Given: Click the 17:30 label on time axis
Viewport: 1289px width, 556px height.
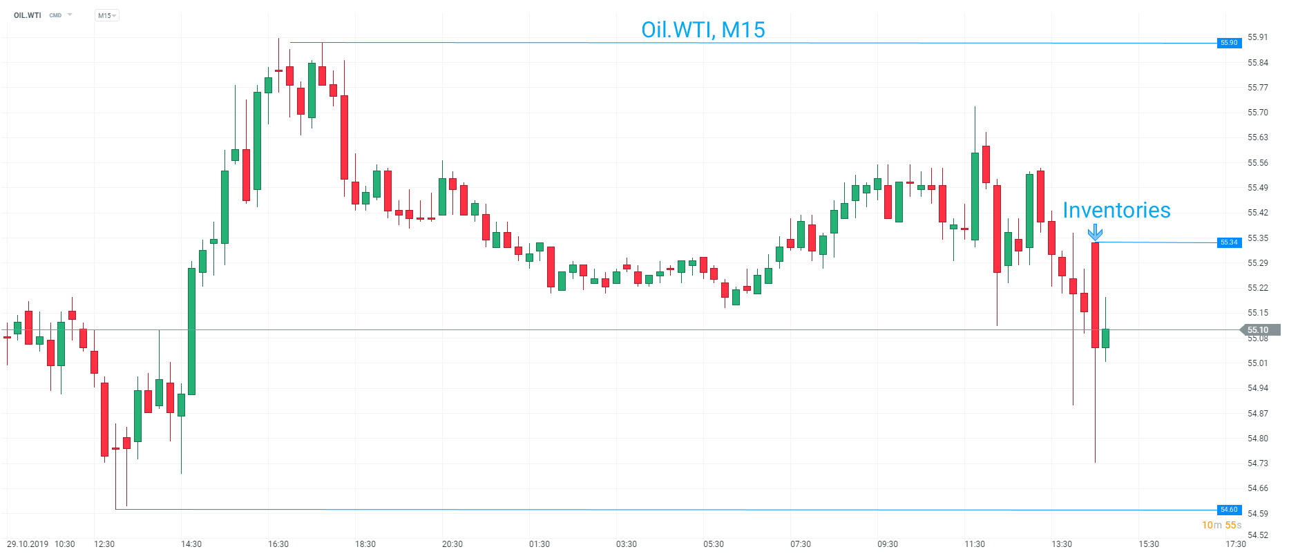Looking at the screenshot, I should click(1236, 544).
